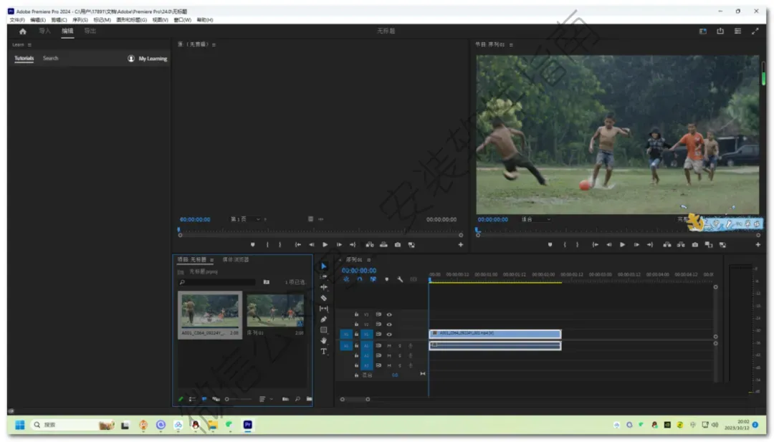Toggle V1 track output eye icon
This screenshot has width=774, height=442.
coord(389,335)
